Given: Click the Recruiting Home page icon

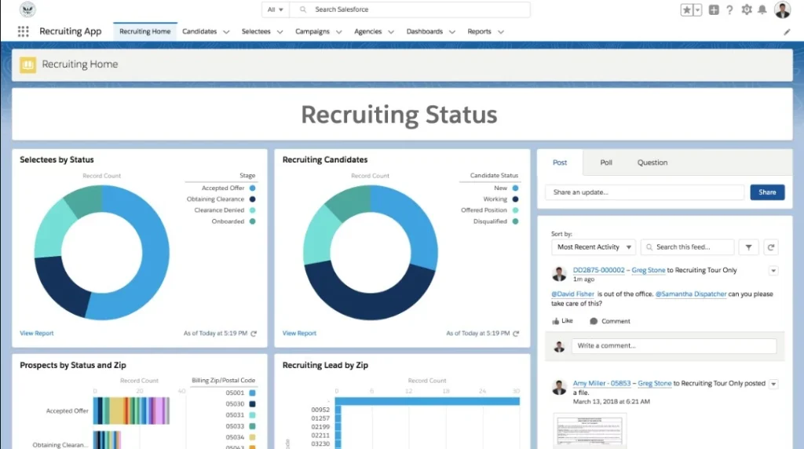Looking at the screenshot, I should click(27, 64).
